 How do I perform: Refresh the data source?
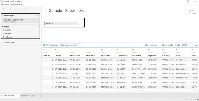pos(26,9)
